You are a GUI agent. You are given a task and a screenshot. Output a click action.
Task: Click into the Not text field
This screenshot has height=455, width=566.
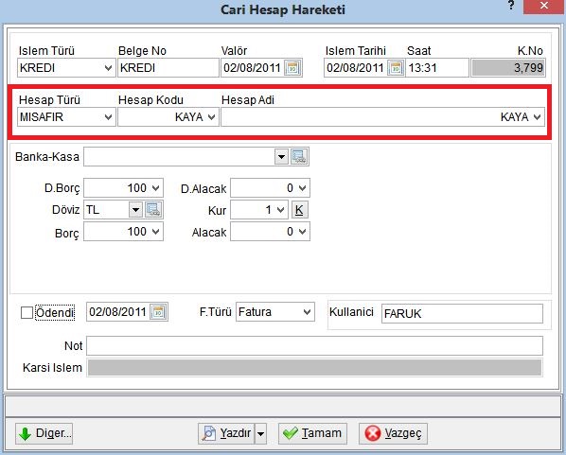tap(314, 346)
